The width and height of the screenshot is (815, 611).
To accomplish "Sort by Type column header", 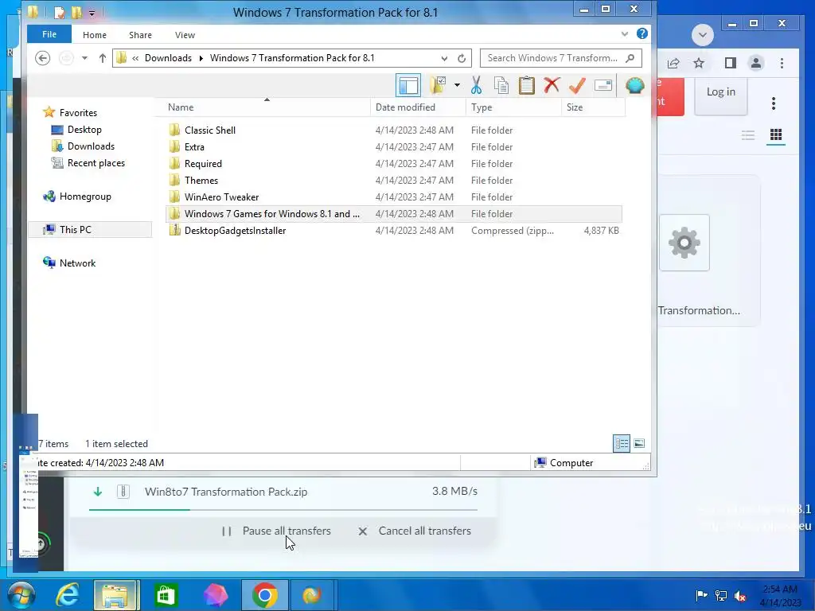I will click(513, 107).
